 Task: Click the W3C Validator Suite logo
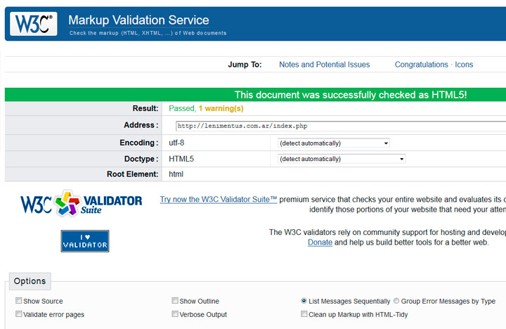click(x=82, y=203)
